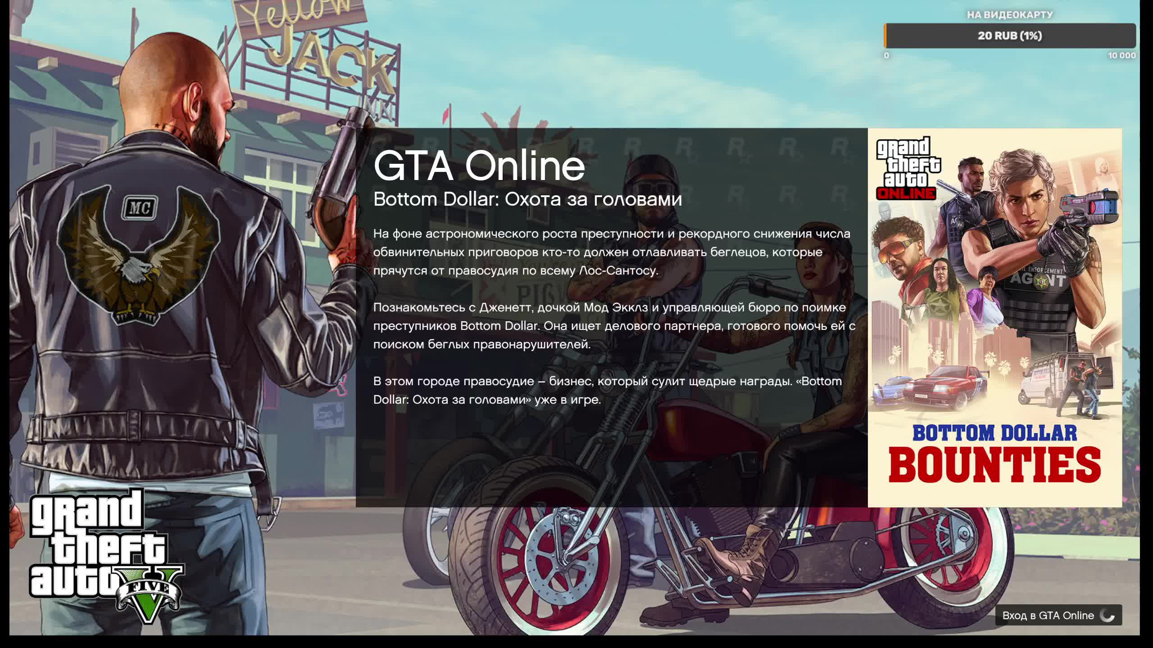This screenshot has width=1153, height=648.
Task: Click the Grand Theft Auto Online logo on poster
Action: tap(908, 168)
